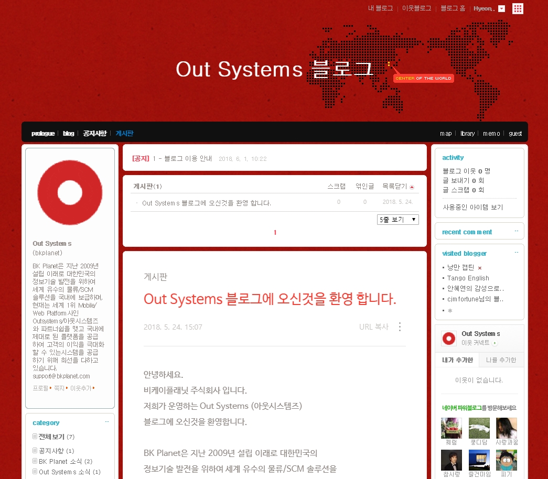Screen dimensions: 548x479
Task: Click the Out Systems blog name under profile image
Action: 52,244
